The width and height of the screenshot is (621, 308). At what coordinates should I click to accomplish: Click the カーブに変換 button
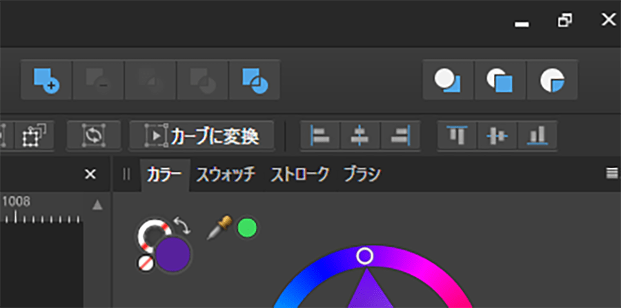[x=202, y=135]
